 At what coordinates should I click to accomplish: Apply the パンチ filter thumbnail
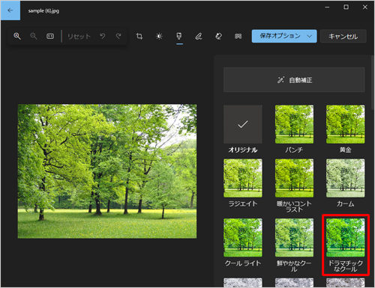294,124
